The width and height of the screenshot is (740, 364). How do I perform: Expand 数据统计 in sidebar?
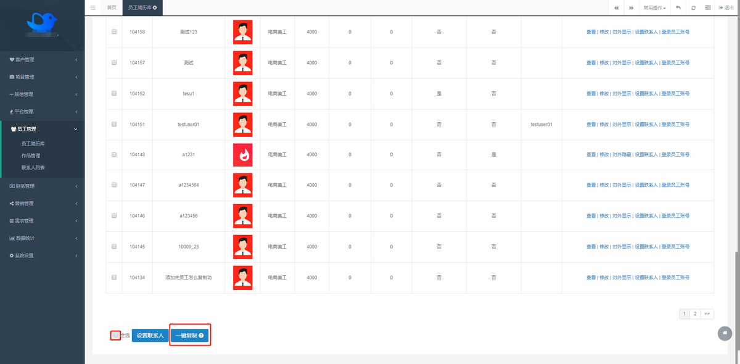[42, 238]
